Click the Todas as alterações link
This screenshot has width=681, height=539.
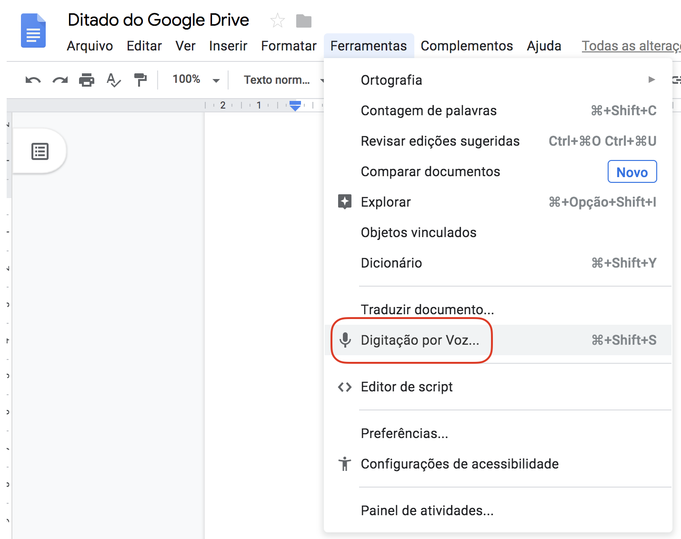(631, 46)
